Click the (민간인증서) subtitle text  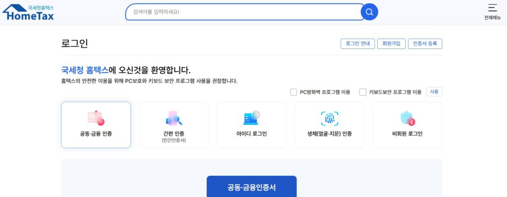pos(174,141)
